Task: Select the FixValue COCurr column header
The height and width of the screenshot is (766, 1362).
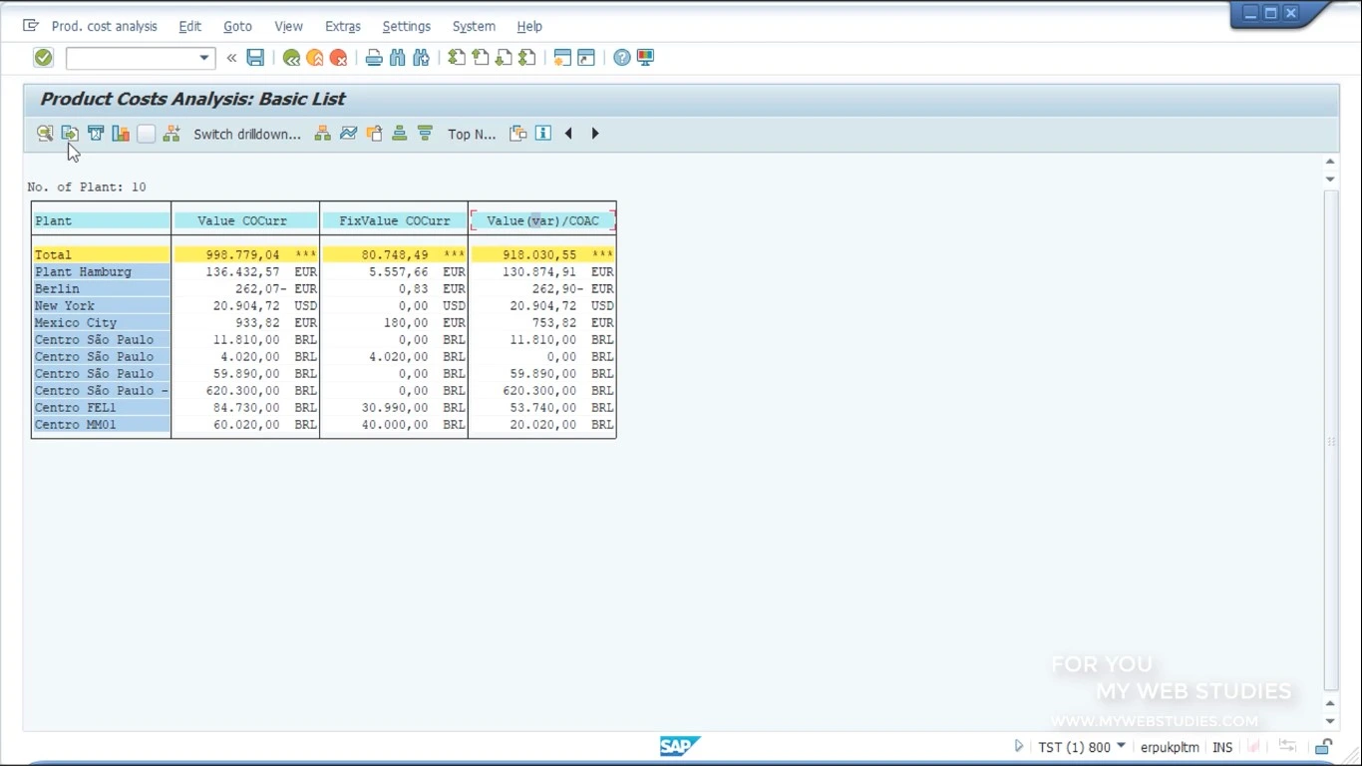Action: [x=394, y=220]
